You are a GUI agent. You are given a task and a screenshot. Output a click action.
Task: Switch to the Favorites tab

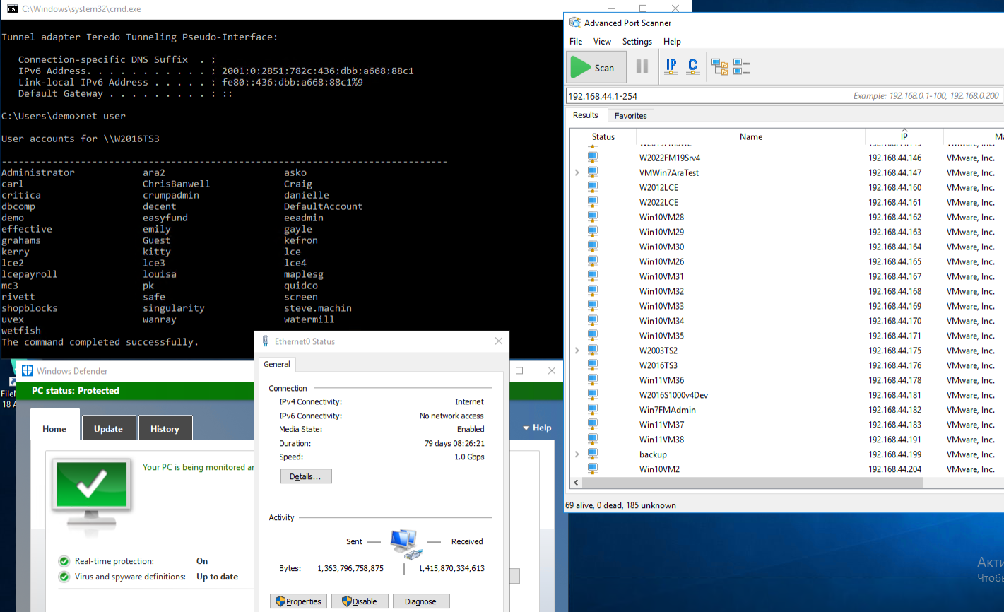click(x=630, y=116)
